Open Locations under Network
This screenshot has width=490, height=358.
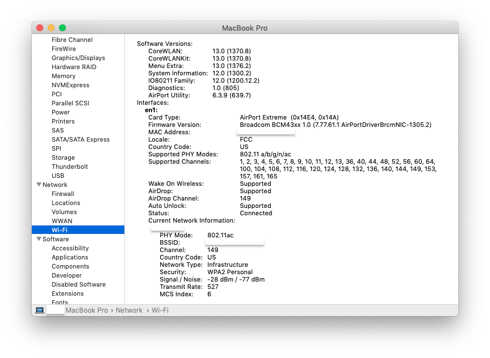click(x=66, y=203)
